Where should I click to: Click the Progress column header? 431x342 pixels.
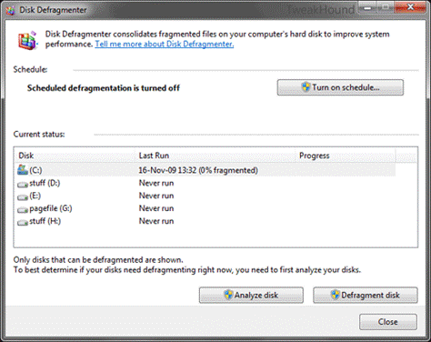pyautogui.click(x=346, y=156)
